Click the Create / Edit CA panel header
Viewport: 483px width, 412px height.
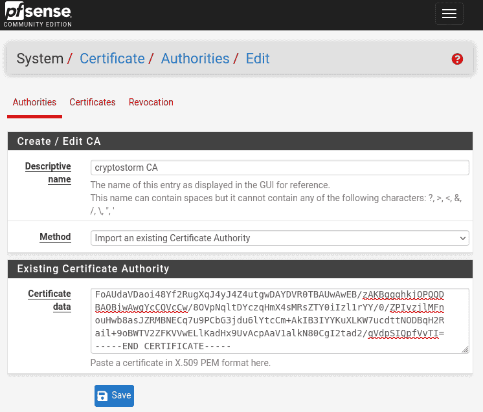point(240,141)
